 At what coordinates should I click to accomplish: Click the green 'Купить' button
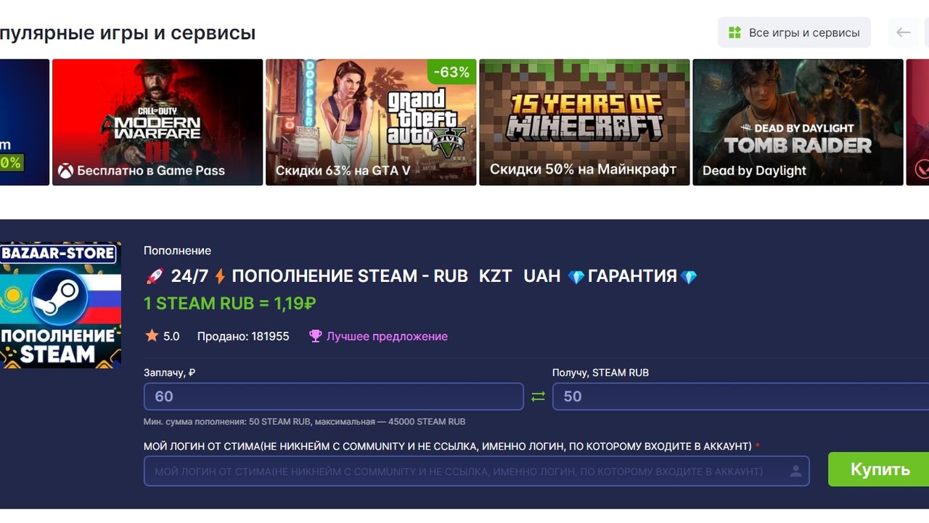click(x=879, y=469)
